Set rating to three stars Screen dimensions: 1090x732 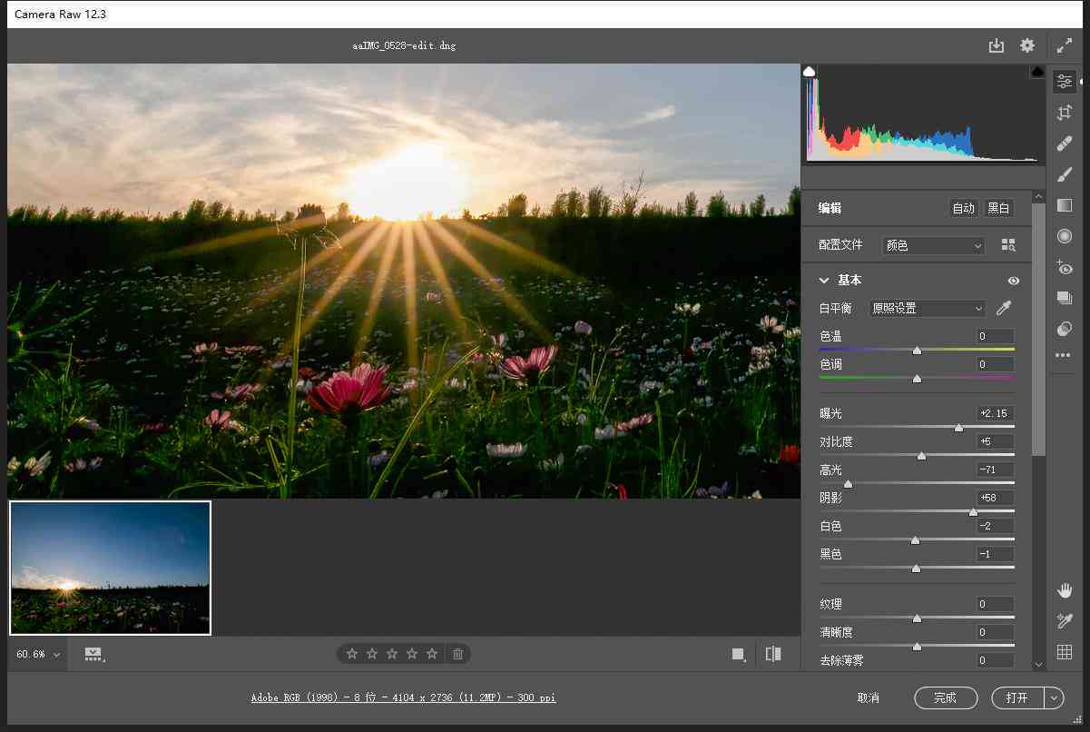point(392,654)
